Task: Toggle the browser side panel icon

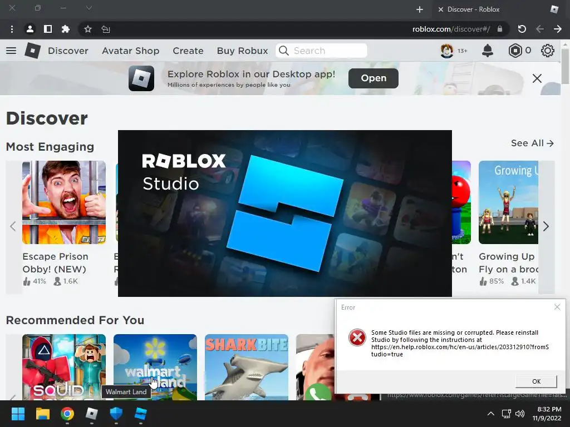Action: pos(48,29)
